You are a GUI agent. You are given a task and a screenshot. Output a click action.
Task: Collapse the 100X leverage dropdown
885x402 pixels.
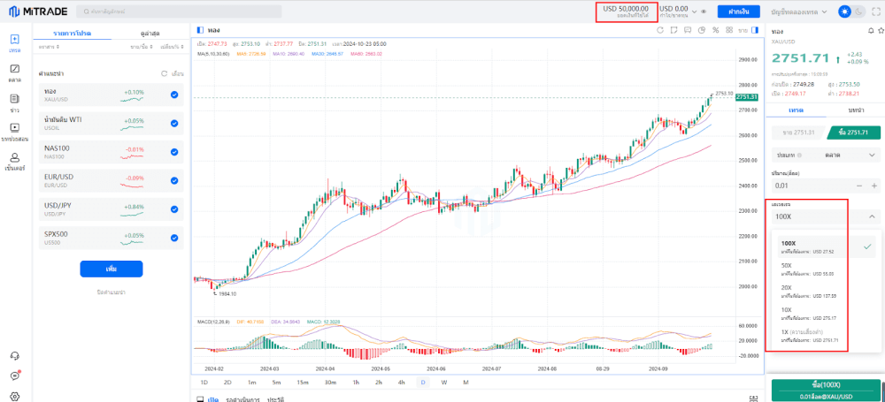(x=870, y=216)
